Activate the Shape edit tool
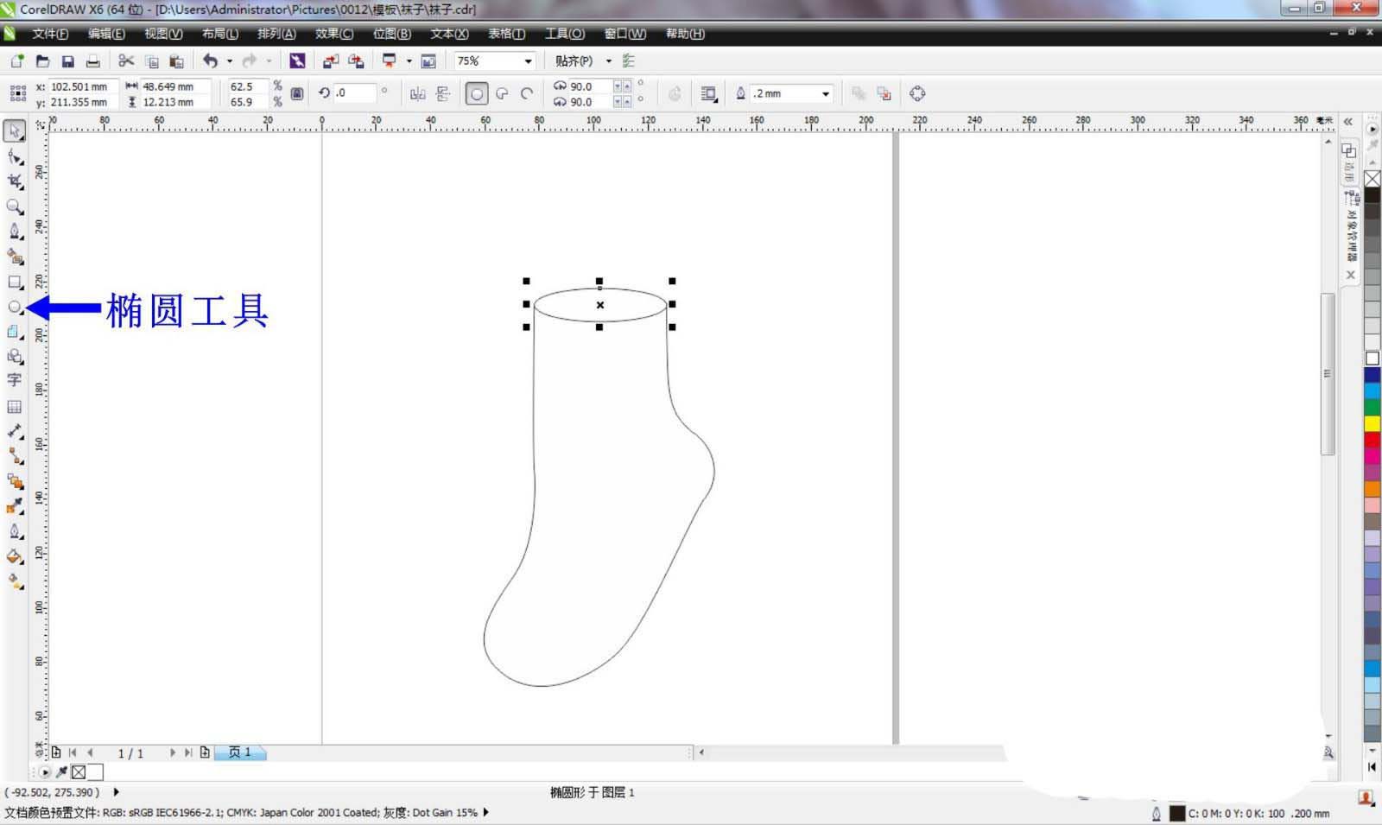This screenshot has width=1382, height=825. (x=14, y=156)
